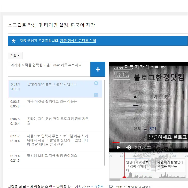This screenshot has width=188, height=188.
Task: Click the 스크립트 link at the bottom
Action: [x=97, y=187]
